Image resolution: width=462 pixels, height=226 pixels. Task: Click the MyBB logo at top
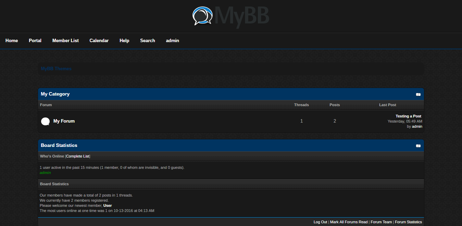click(x=231, y=16)
